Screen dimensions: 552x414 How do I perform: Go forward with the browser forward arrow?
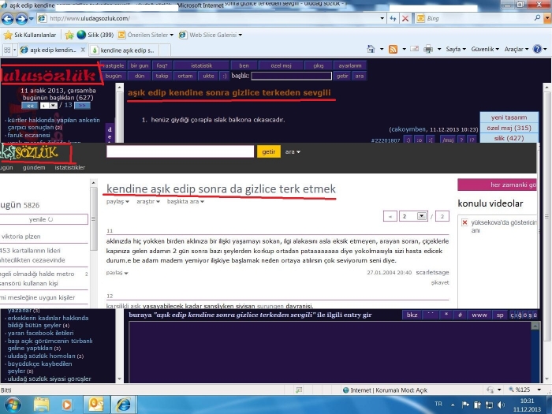[x=21, y=19]
